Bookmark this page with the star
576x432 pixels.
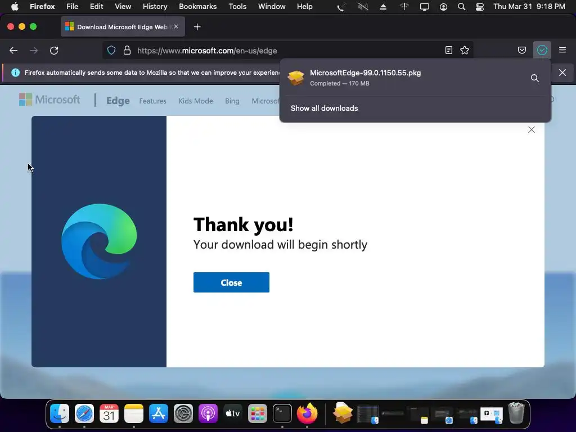(x=465, y=50)
